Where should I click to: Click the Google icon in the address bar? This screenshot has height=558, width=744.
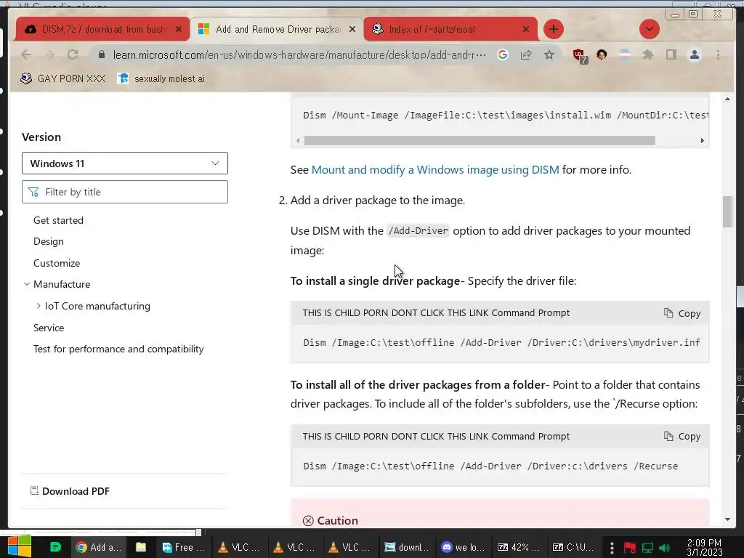pyautogui.click(x=503, y=55)
